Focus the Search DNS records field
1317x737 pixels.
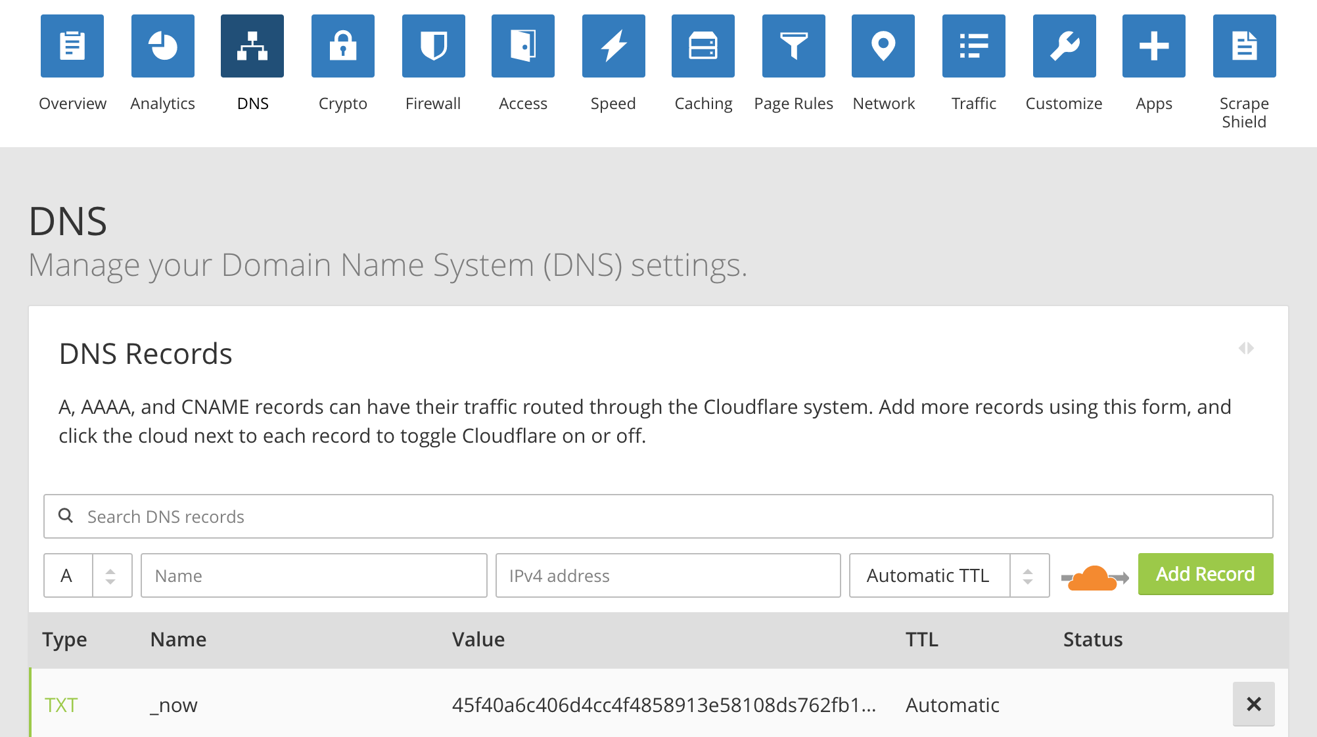click(x=658, y=516)
